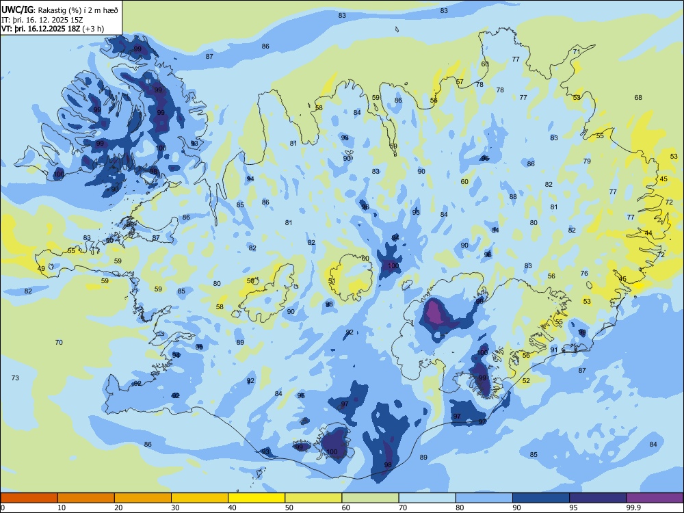Viewport: 684px width, 513px height.
Task: Click the map value '79' in the northeast highlands
Action: pos(587,161)
